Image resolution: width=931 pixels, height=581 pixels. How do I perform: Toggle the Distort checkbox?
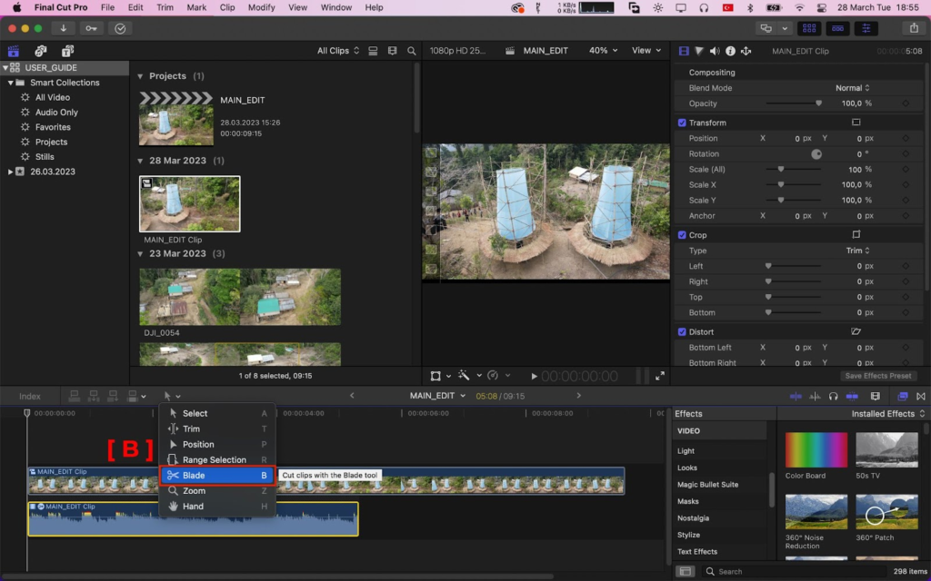tap(682, 332)
